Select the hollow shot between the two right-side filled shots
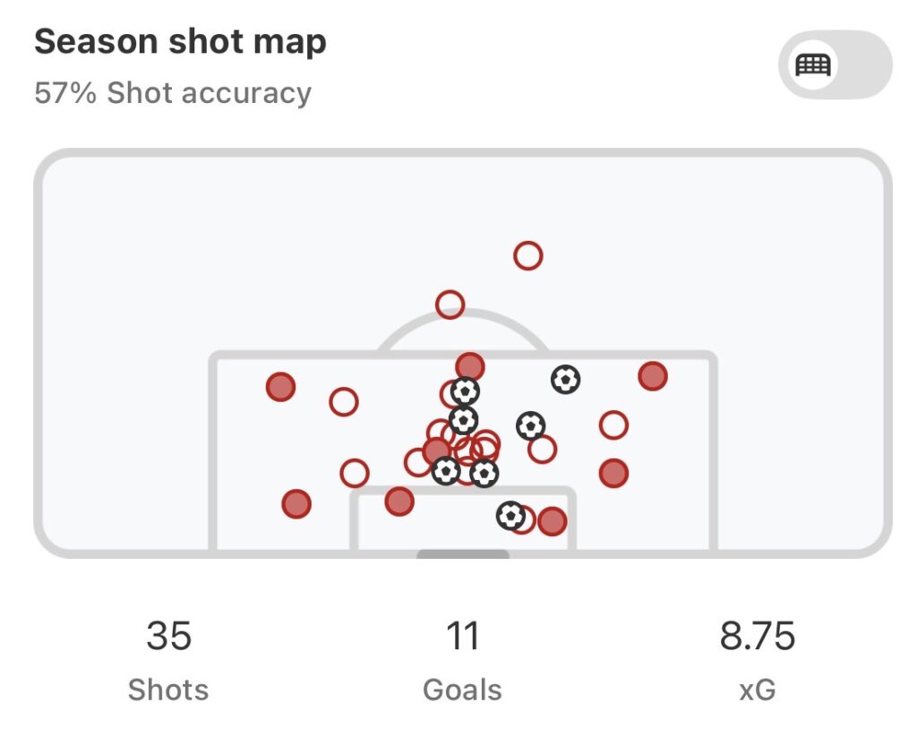Image resolution: width=917 pixels, height=754 pixels. (613, 424)
